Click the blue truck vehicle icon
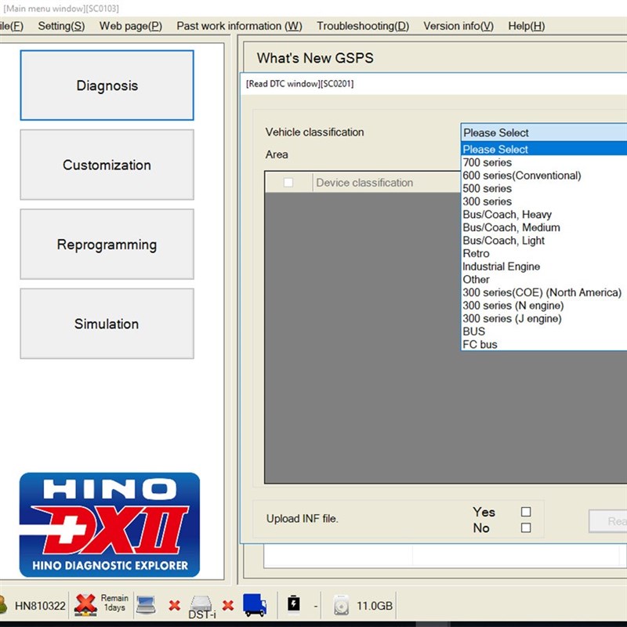The width and height of the screenshot is (627, 627). (x=256, y=603)
